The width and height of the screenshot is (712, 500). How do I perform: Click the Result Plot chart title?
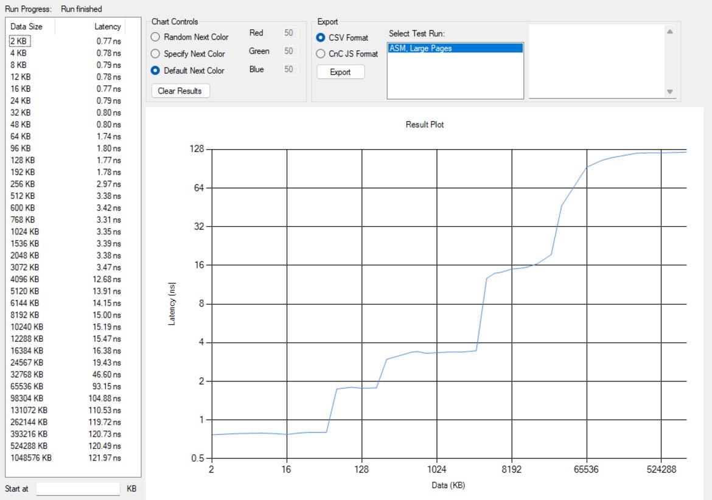(425, 124)
